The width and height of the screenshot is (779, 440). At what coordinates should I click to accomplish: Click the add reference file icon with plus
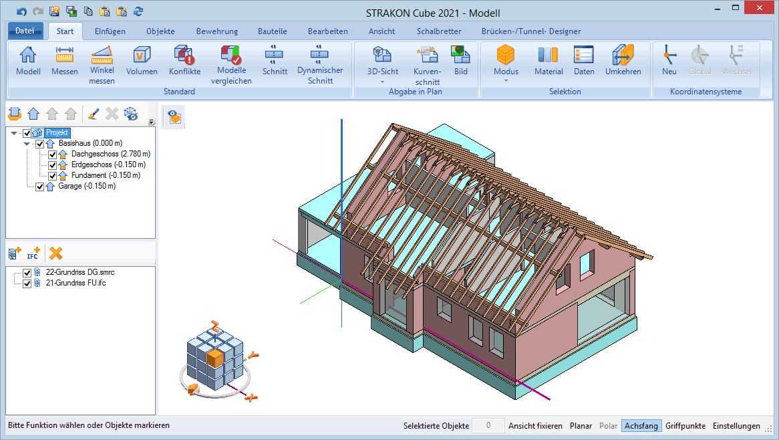point(15,253)
